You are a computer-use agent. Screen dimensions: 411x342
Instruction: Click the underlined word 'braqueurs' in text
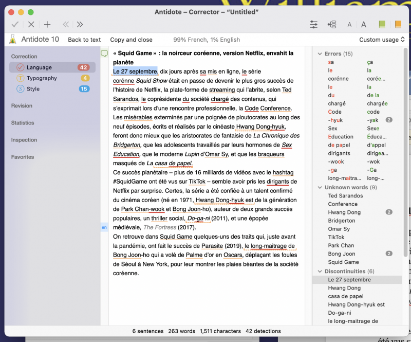(271, 154)
